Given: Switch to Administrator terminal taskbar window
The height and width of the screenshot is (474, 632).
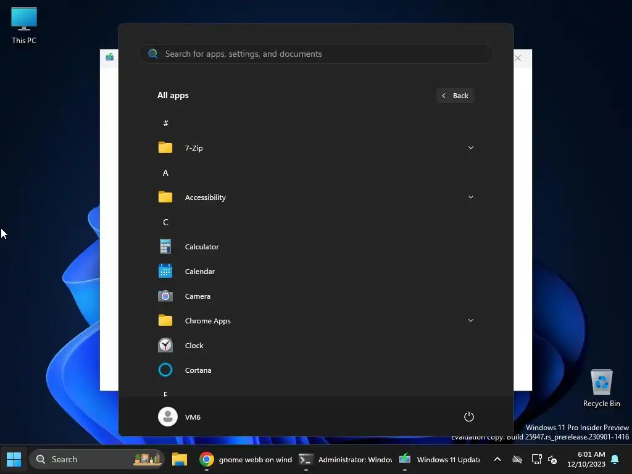Looking at the screenshot, I should [x=345, y=459].
